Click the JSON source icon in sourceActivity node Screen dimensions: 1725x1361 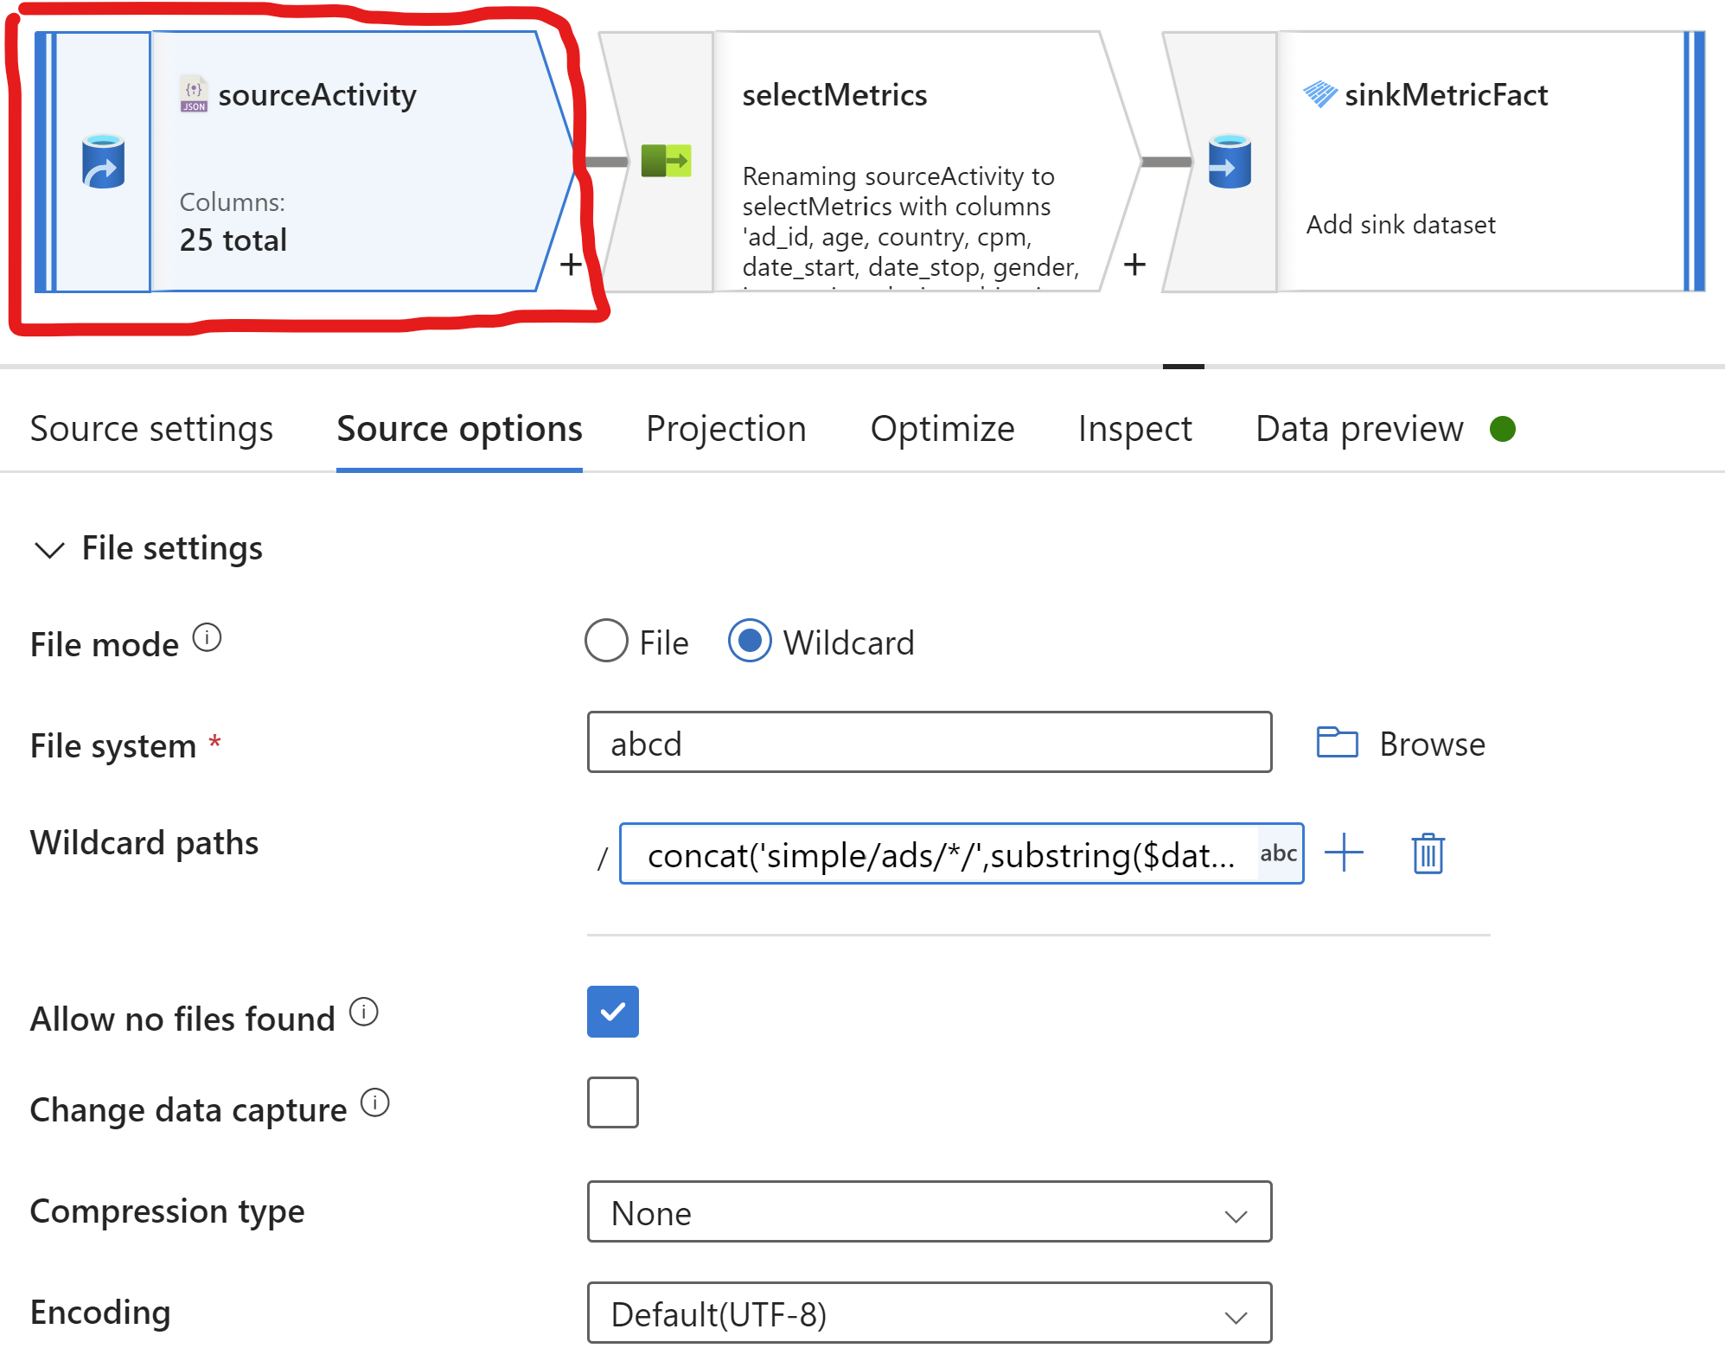coord(192,94)
